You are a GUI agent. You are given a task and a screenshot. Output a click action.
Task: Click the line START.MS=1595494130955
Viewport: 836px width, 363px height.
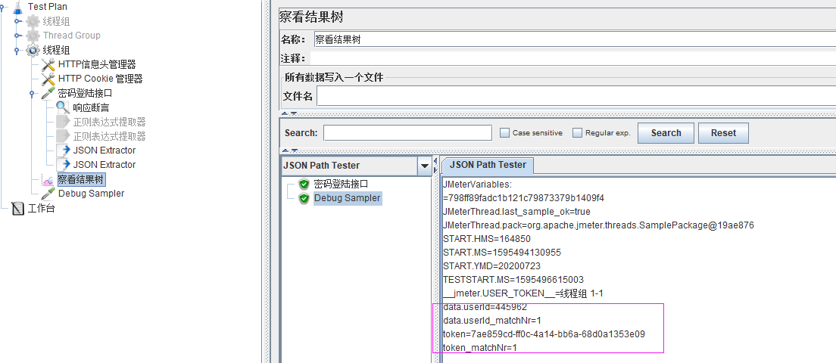click(502, 253)
